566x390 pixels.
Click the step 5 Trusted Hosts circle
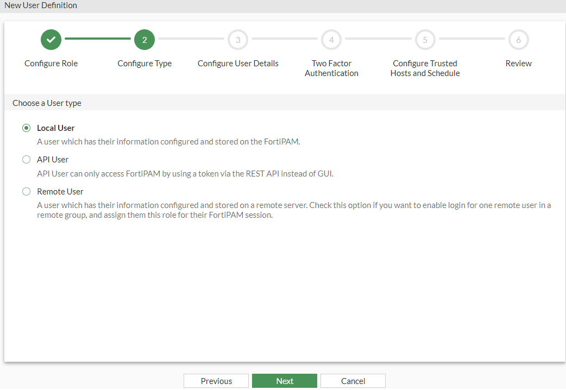click(425, 39)
